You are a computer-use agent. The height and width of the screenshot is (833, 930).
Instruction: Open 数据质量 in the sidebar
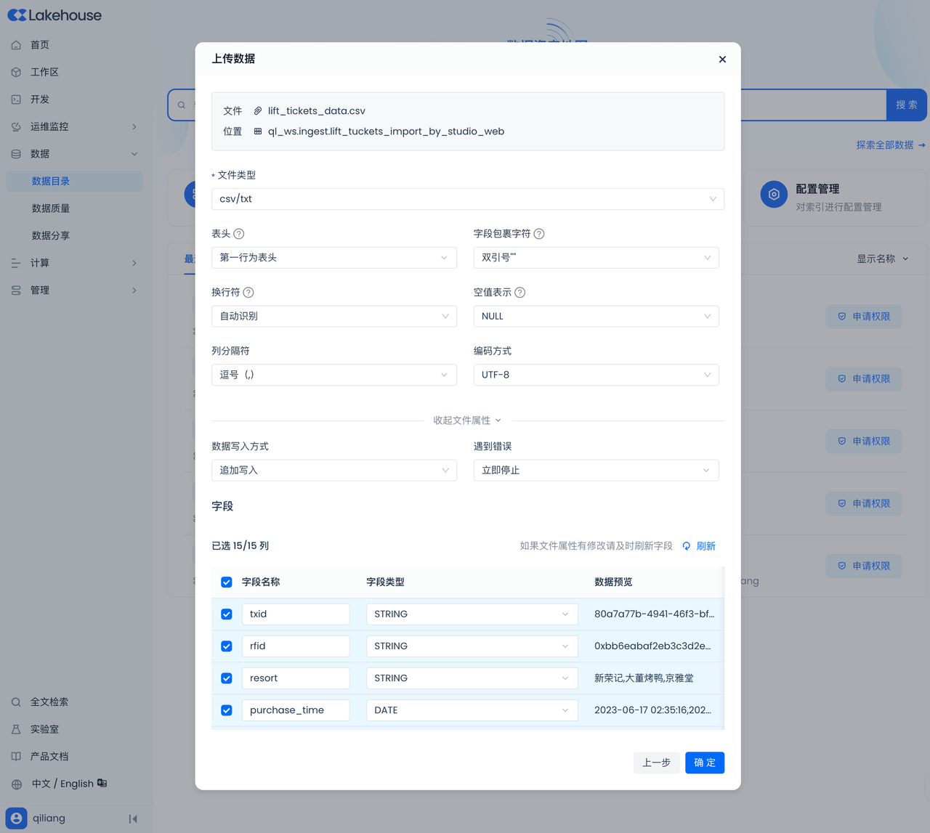(x=51, y=208)
